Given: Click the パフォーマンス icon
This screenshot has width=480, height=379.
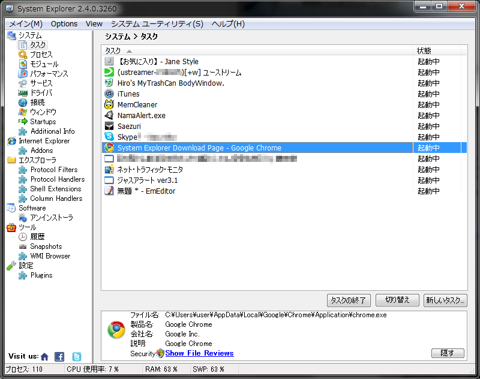Looking at the screenshot, I should (23, 74).
